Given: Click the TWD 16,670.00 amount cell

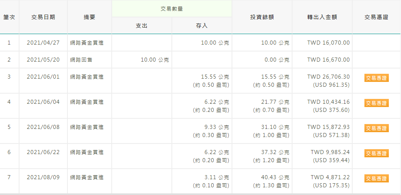Looking at the screenshot, I should pos(328,60).
